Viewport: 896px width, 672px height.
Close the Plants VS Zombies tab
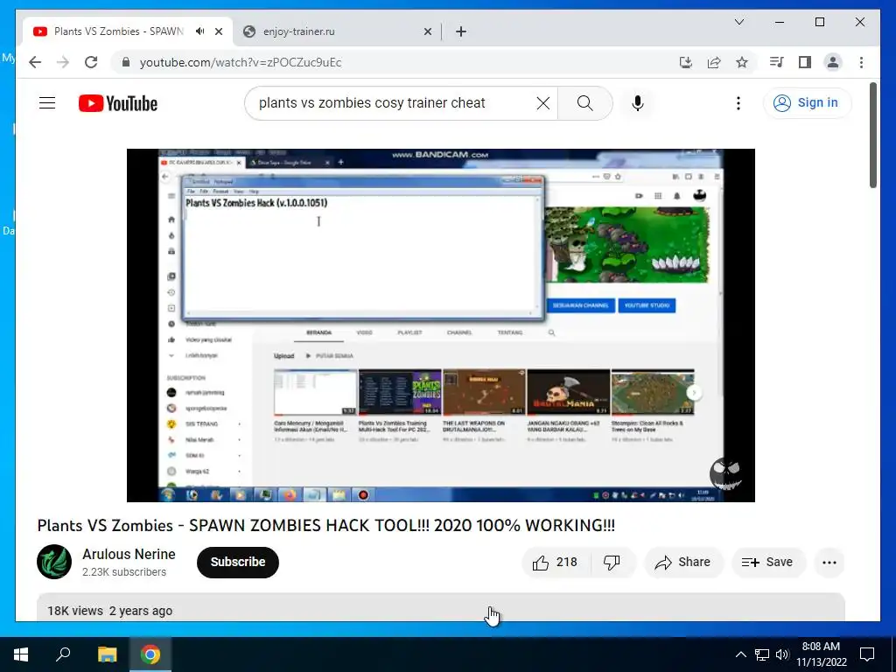point(218,32)
